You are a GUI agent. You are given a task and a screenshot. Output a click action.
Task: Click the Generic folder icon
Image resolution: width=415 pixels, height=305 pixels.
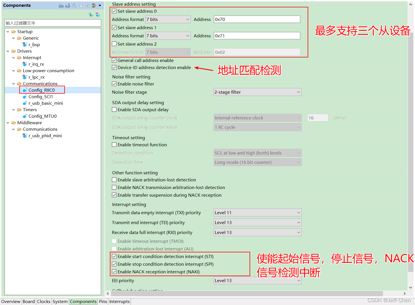(x=19, y=38)
